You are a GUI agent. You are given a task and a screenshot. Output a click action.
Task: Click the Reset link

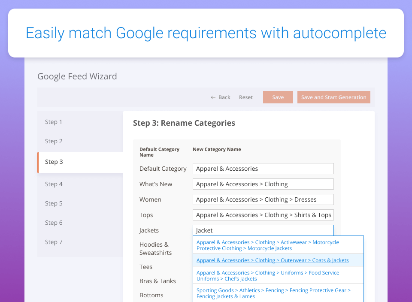tap(245, 97)
